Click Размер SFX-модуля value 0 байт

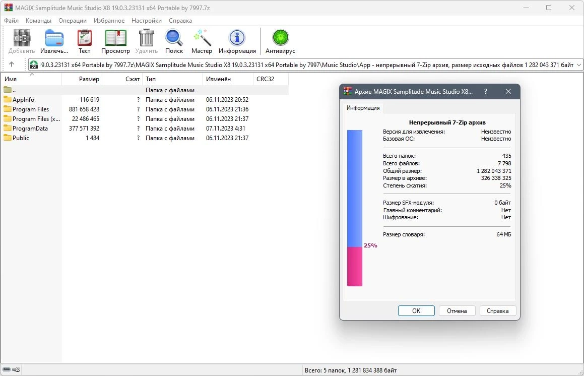(x=503, y=203)
